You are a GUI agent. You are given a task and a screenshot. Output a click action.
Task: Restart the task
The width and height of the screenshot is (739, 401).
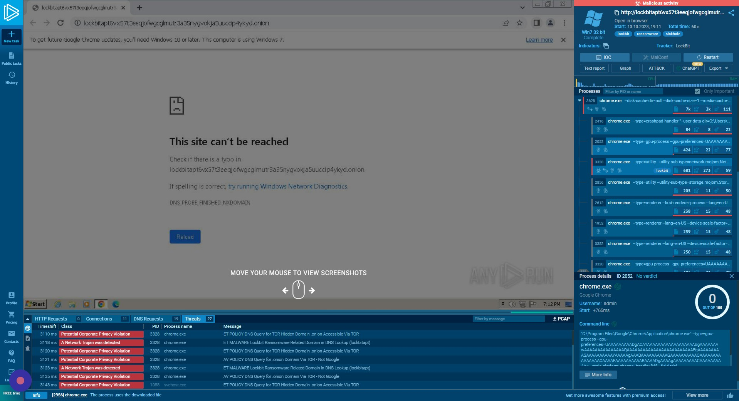coord(708,57)
